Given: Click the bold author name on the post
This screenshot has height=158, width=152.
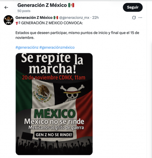Looking at the screenshot, I should point(34,18).
